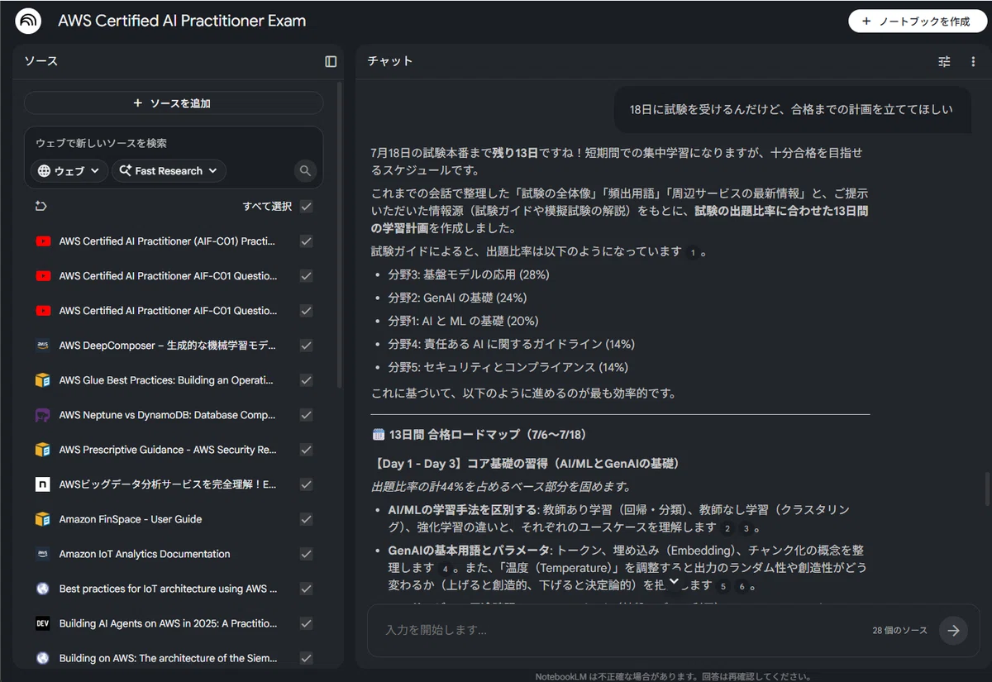The width and height of the screenshot is (992, 682).
Task: Send message with the arrow button
Action: [x=953, y=630]
